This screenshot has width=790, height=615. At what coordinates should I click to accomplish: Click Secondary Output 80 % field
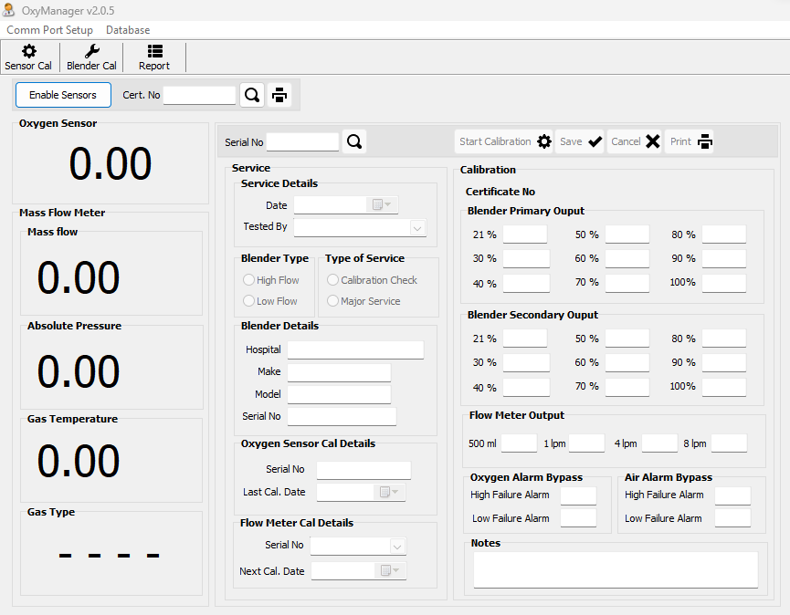click(x=724, y=339)
